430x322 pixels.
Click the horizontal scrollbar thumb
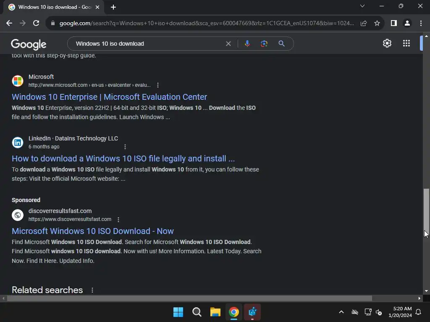pos(189,299)
